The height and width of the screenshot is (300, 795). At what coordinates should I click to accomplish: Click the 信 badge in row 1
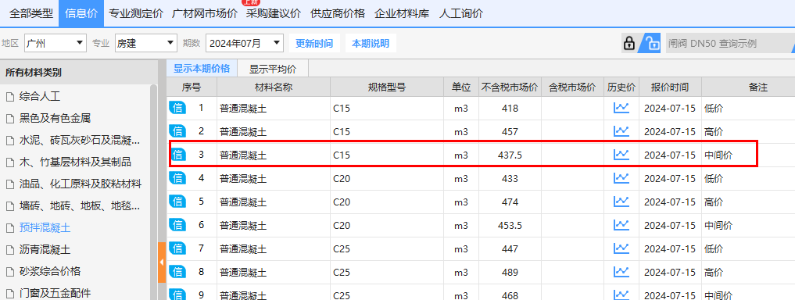click(177, 108)
